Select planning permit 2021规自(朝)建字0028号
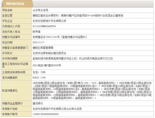The height and width of the screenshot is (118, 155). click(47, 66)
